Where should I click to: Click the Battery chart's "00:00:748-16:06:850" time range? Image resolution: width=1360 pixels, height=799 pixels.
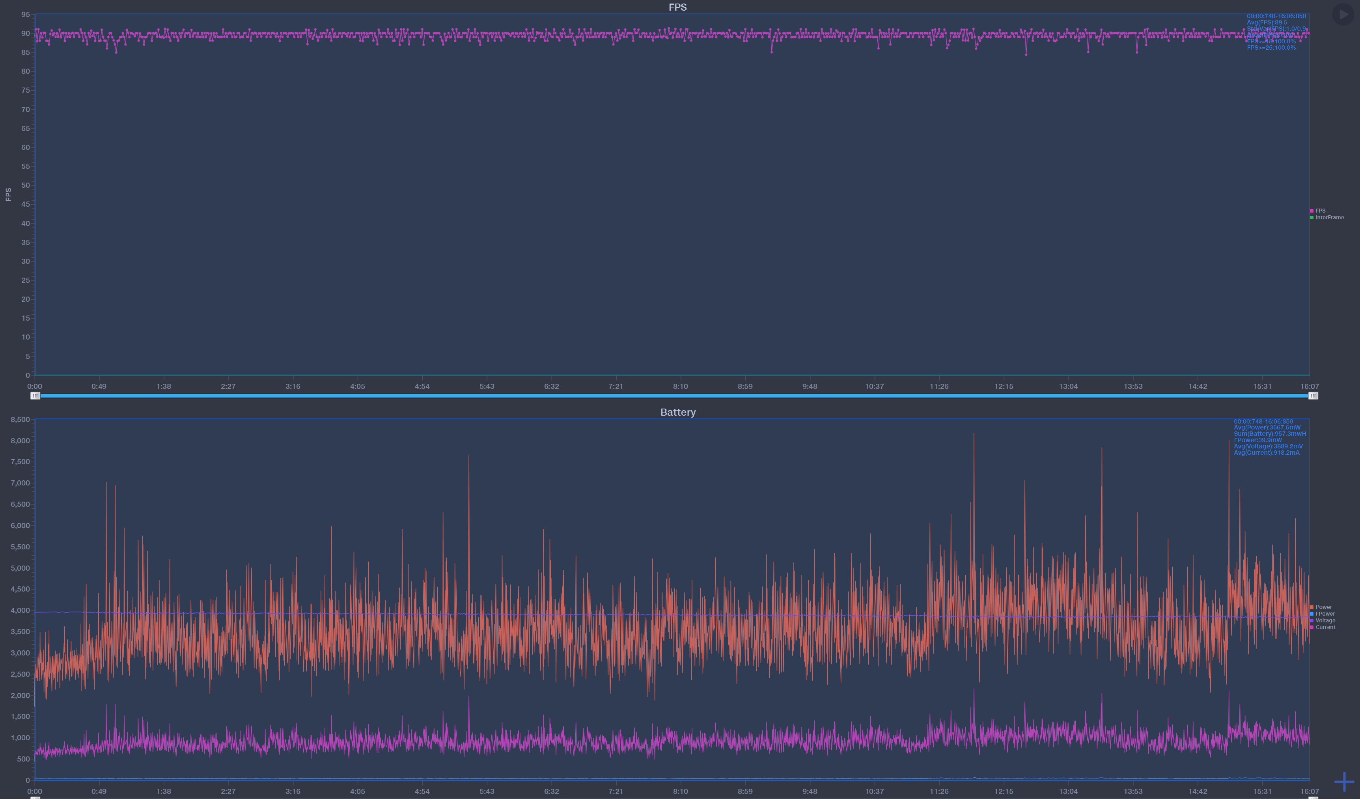(1263, 421)
